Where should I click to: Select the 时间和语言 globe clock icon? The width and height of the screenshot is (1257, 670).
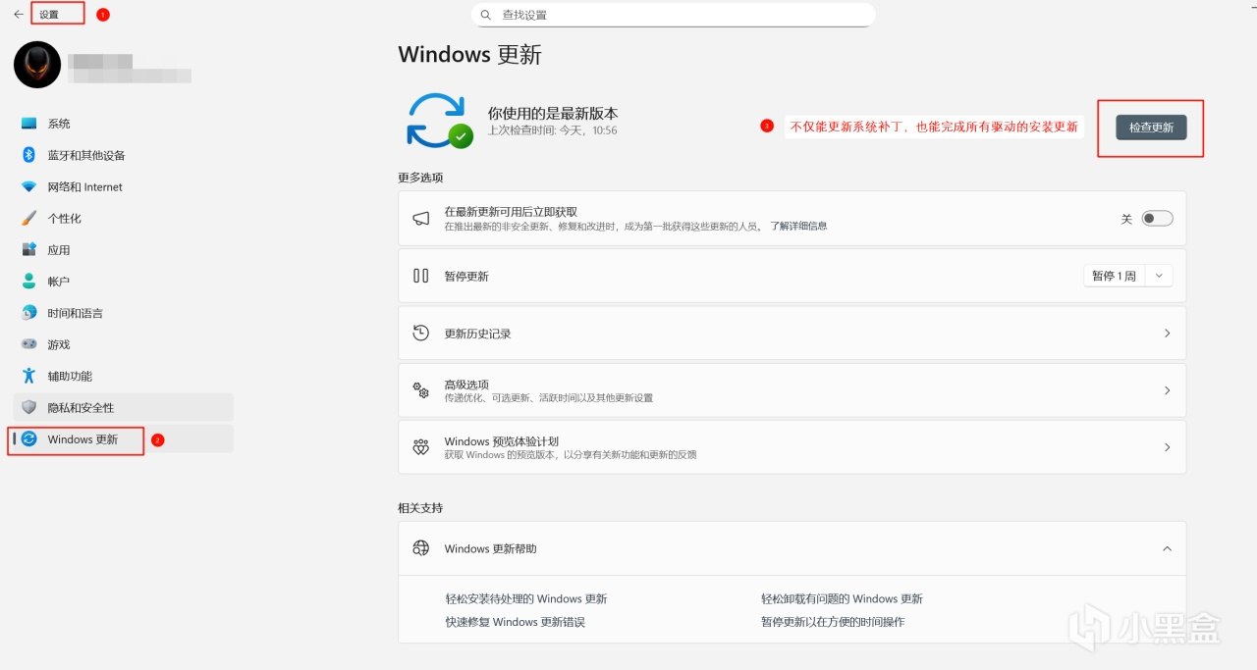pos(28,313)
